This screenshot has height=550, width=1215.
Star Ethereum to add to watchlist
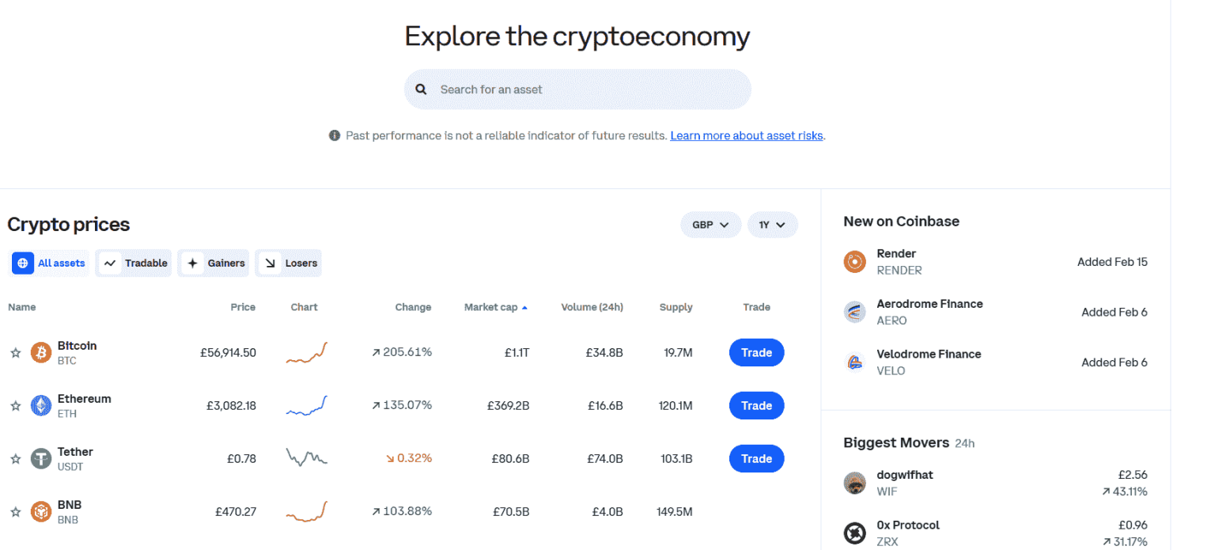coord(15,405)
